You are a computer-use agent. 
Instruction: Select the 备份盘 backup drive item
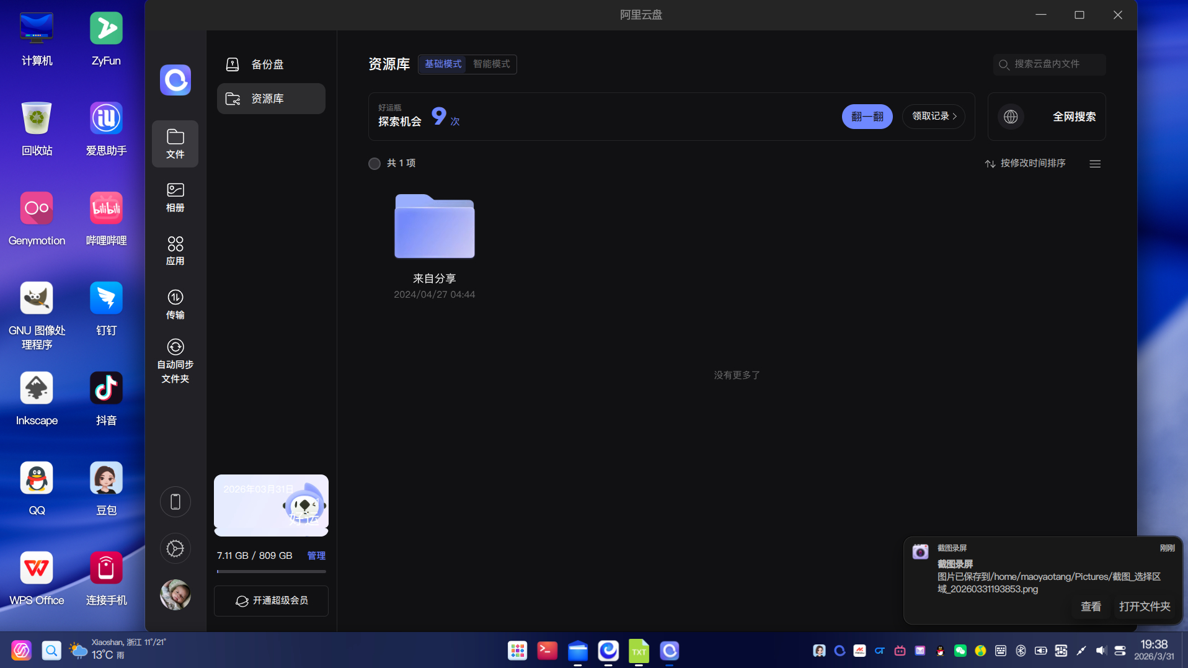point(271,65)
